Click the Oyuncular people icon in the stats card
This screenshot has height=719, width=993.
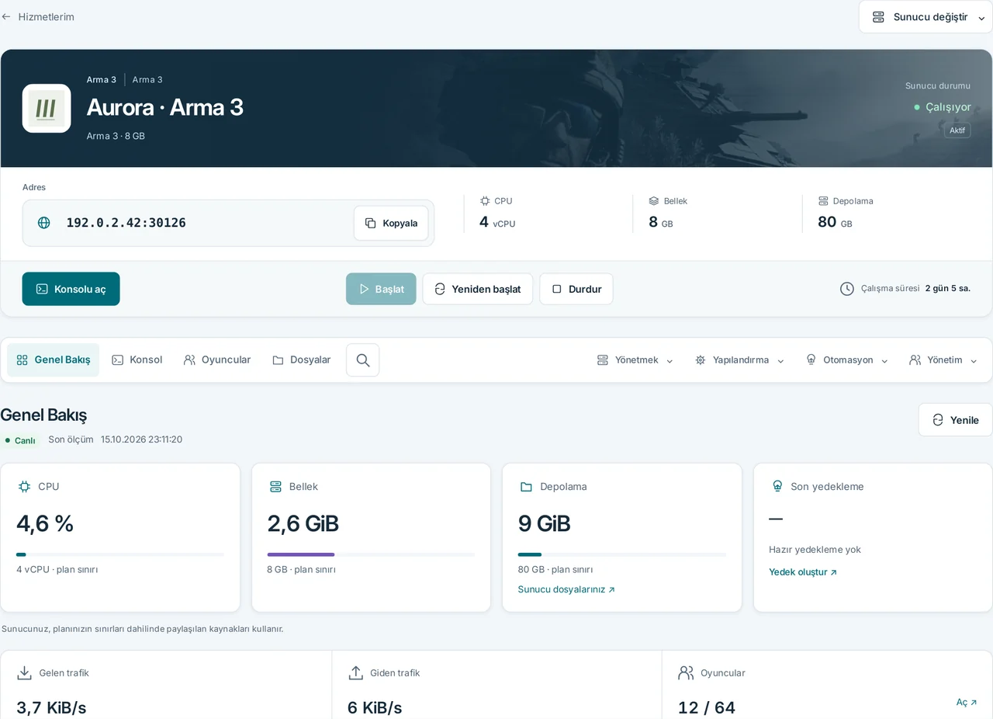tap(686, 672)
